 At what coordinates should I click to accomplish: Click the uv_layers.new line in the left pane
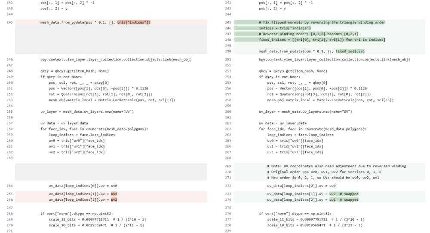[85, 112]
